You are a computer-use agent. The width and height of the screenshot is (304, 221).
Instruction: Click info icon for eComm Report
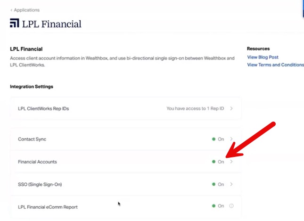pyautogui.click(x=231, y=206)
